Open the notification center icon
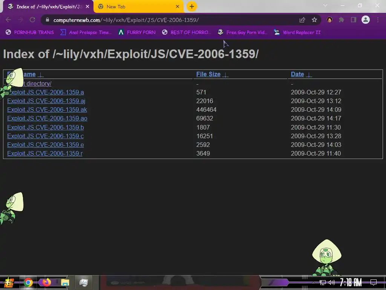 374,282
